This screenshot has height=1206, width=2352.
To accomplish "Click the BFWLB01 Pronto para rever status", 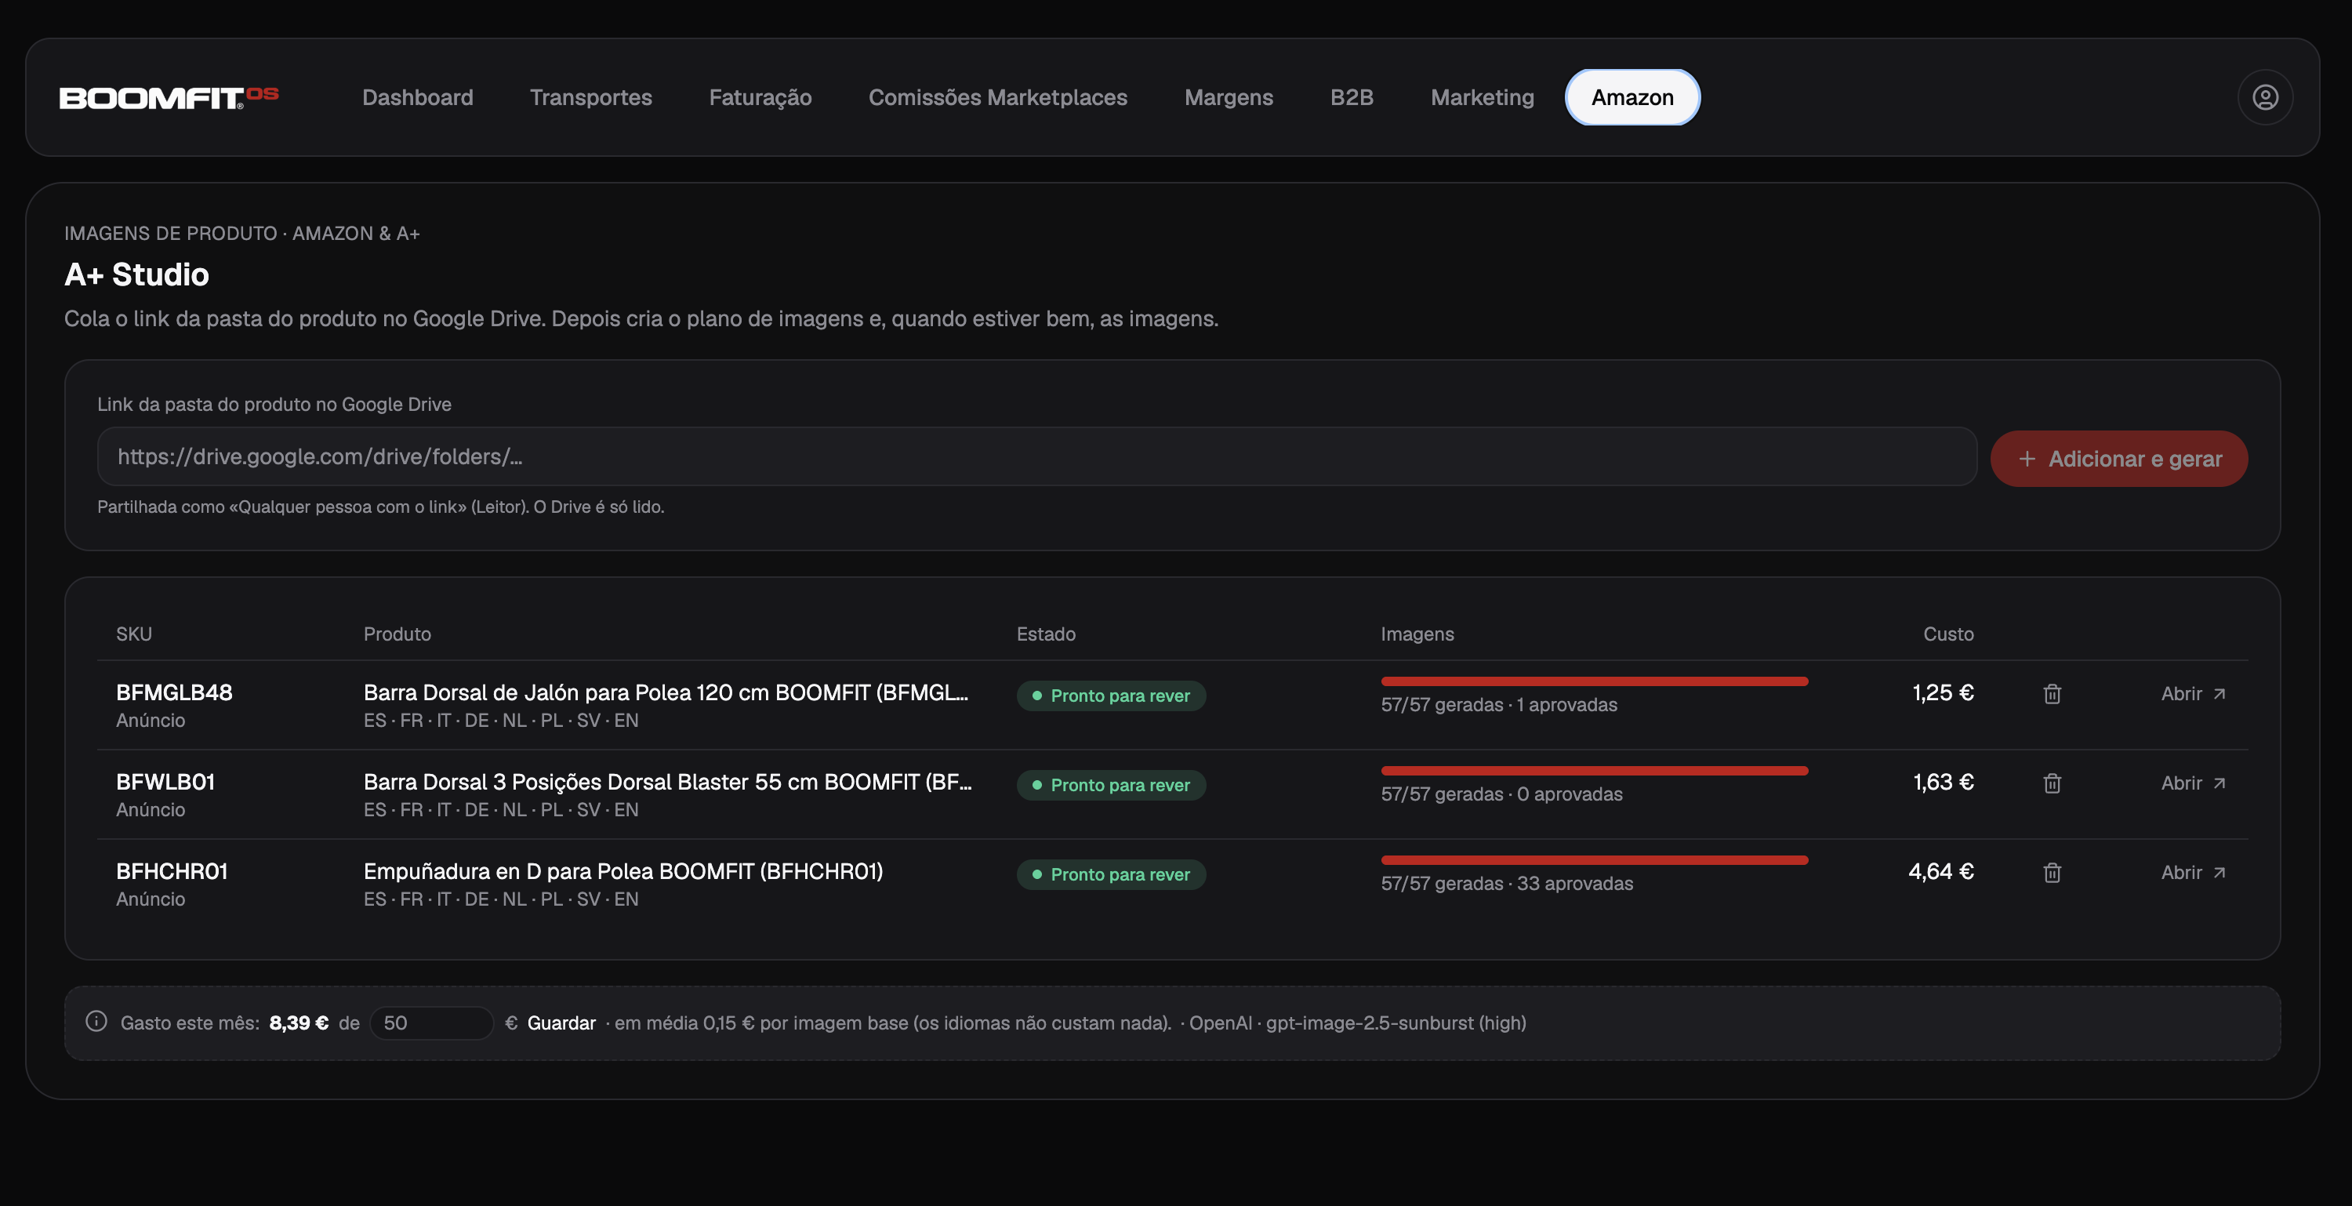I will point(1111,785).
